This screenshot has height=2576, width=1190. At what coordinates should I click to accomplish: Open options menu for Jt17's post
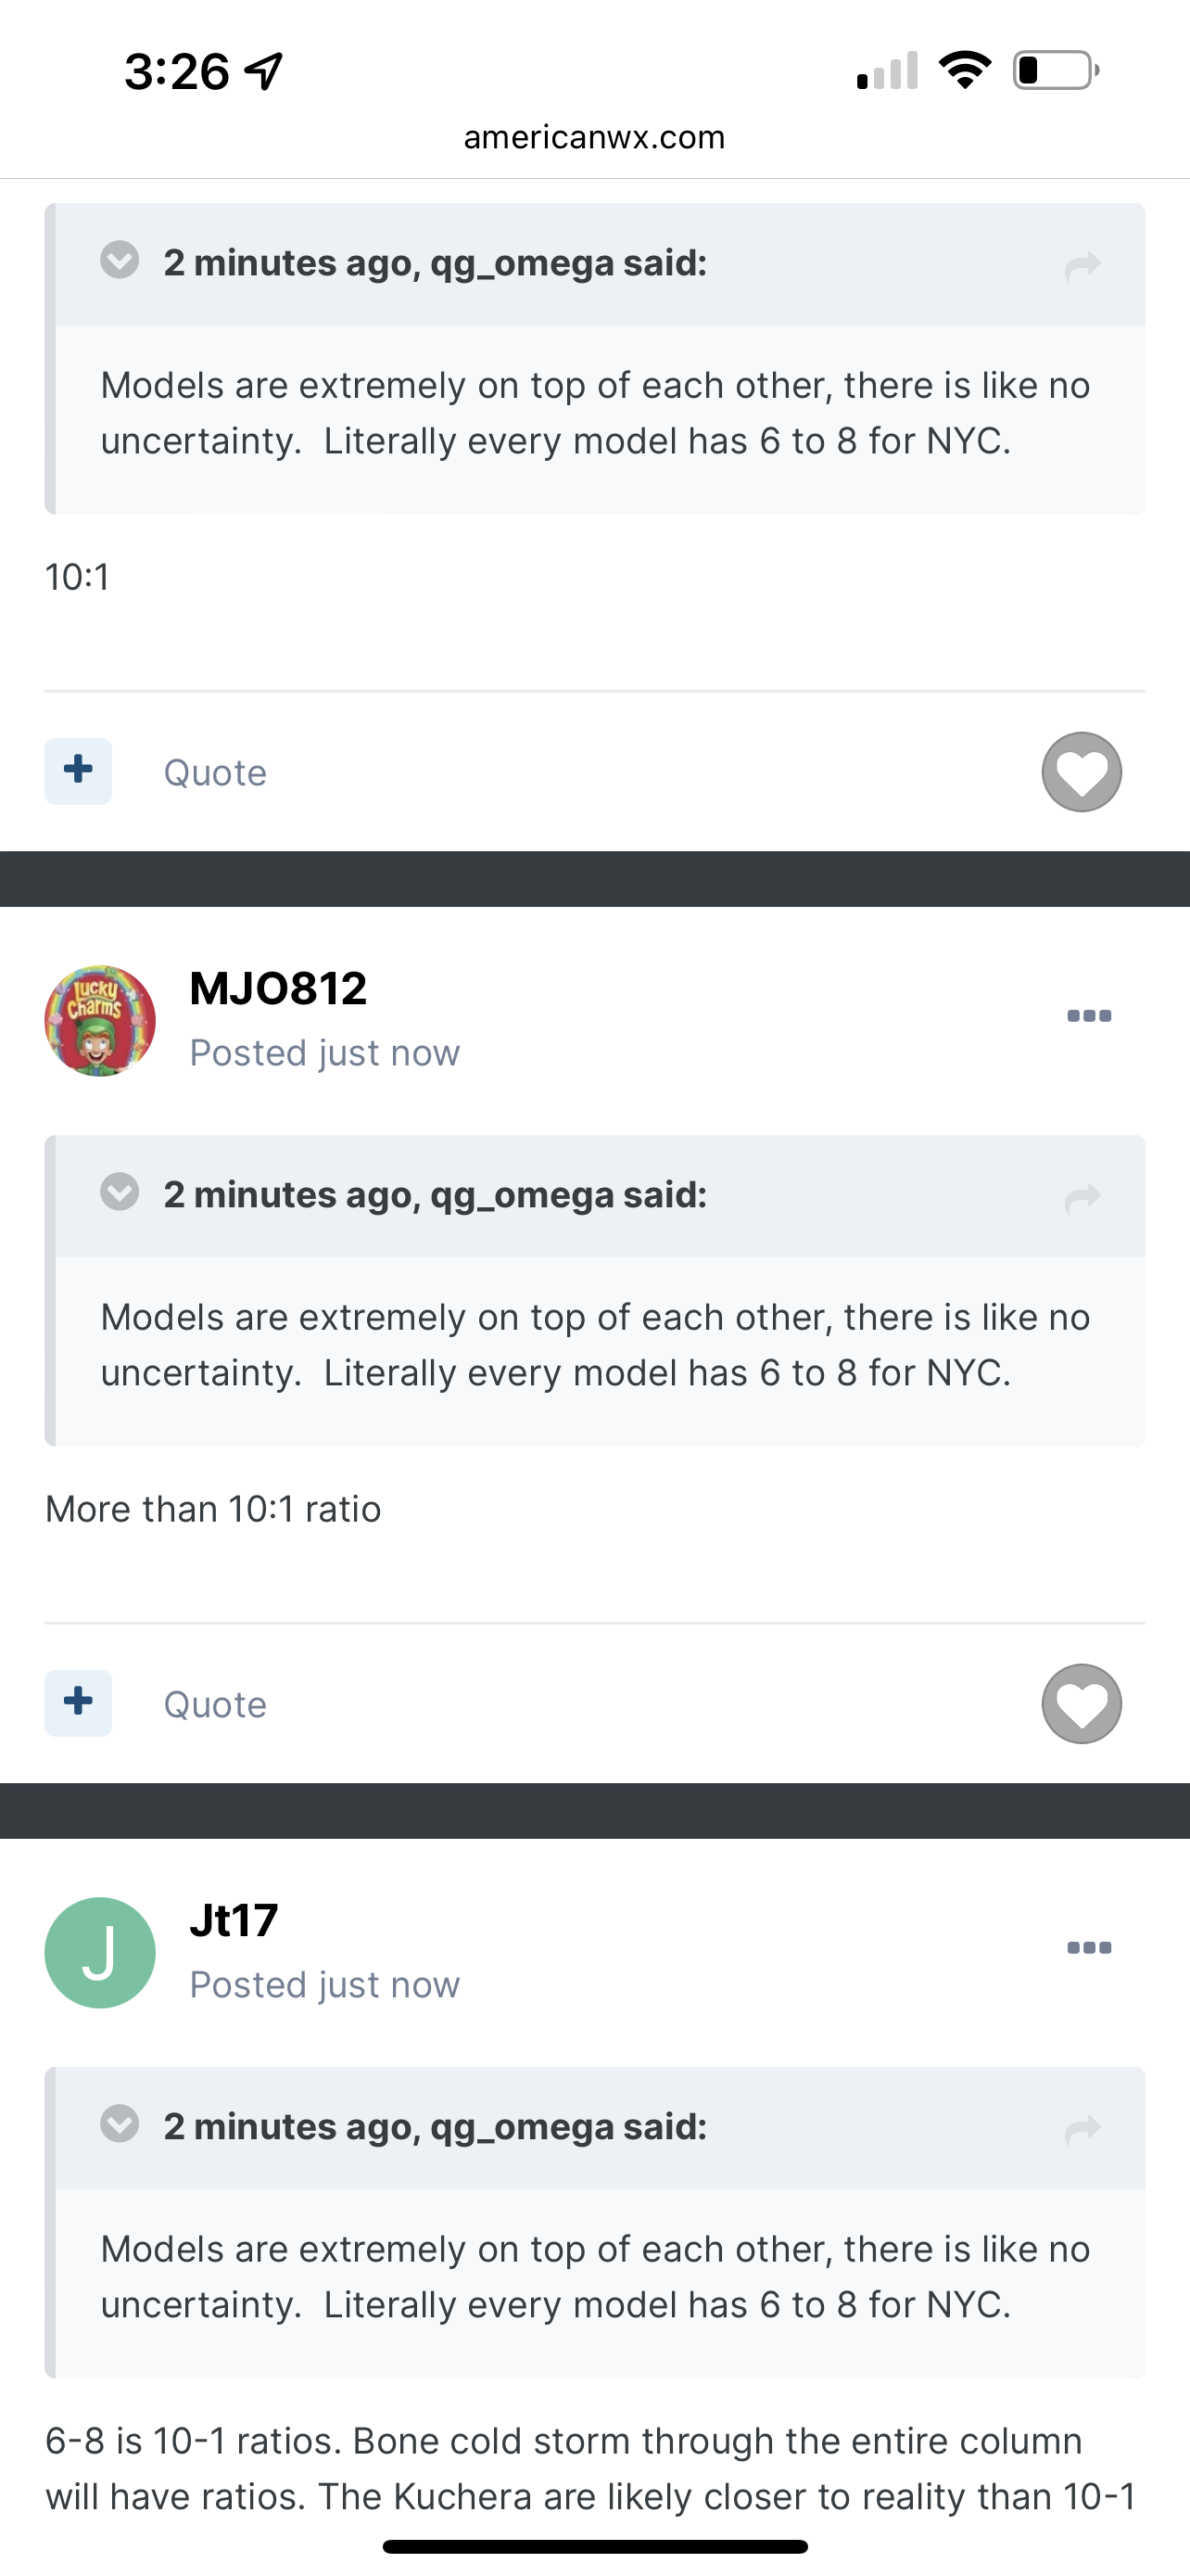(x=1089, y=1947)
